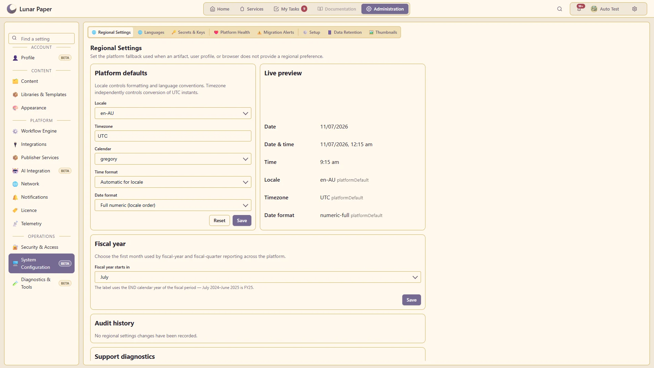The image size is (654, 368).
Task: Expand the Time format dropdown
Action: pyautogui.click(x=173, y=182)
